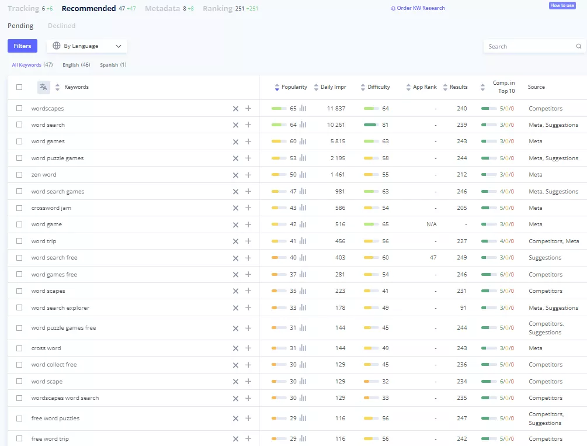587x446 pixels.
Task: Select checkbox for 'word games' row
Action: pos(19,141)
